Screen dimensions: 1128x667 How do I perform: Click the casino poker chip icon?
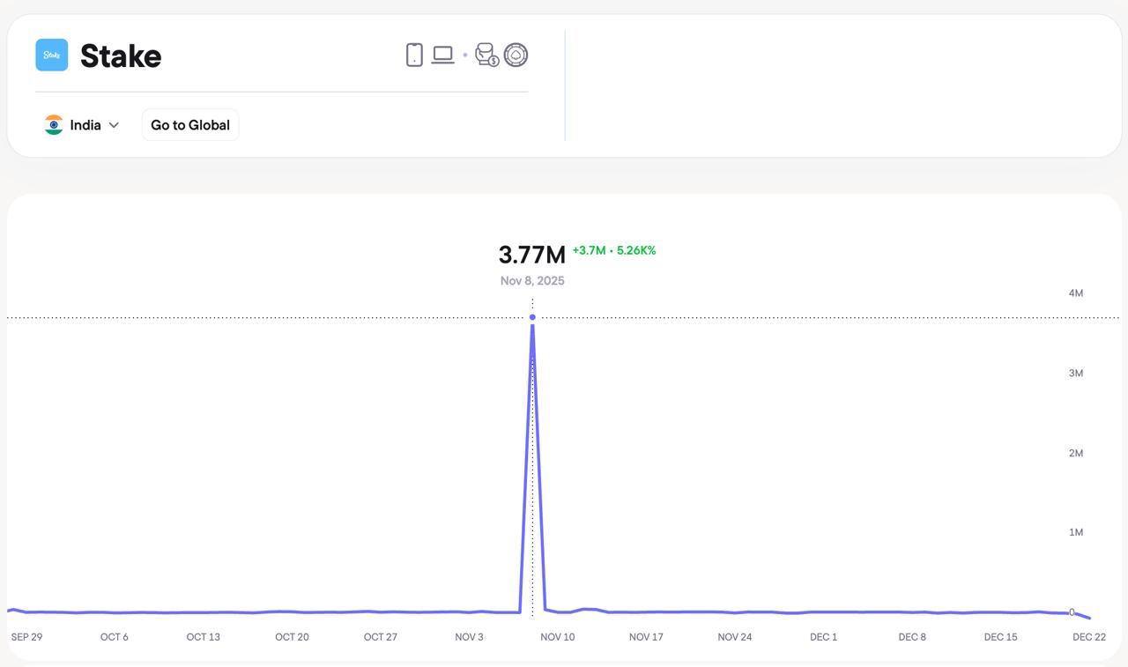(x=516, y=55)
